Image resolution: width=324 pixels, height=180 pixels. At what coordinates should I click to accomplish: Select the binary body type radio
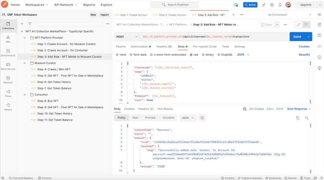203,55
